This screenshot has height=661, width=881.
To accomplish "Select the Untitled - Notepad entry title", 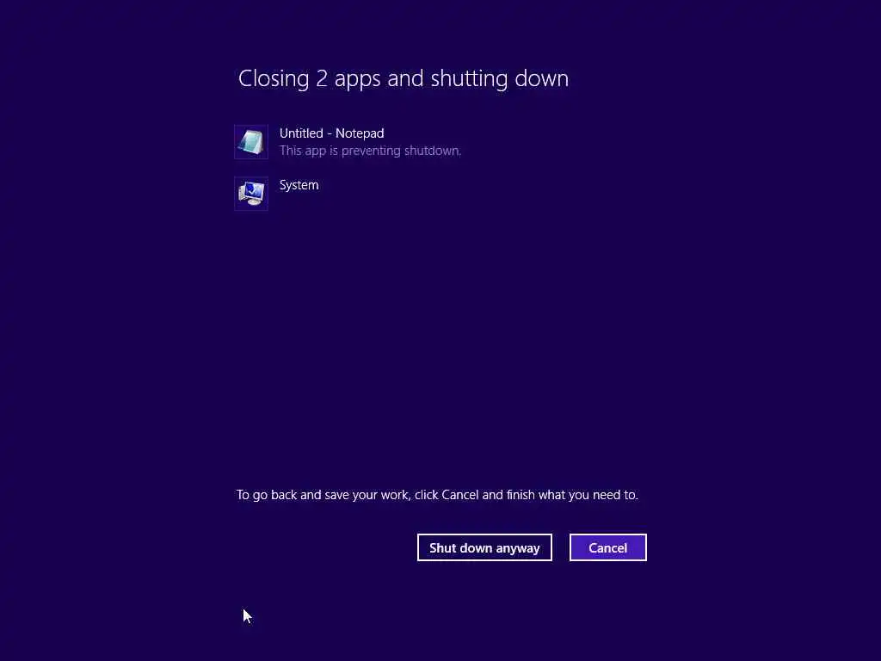I will coord(331,133).
